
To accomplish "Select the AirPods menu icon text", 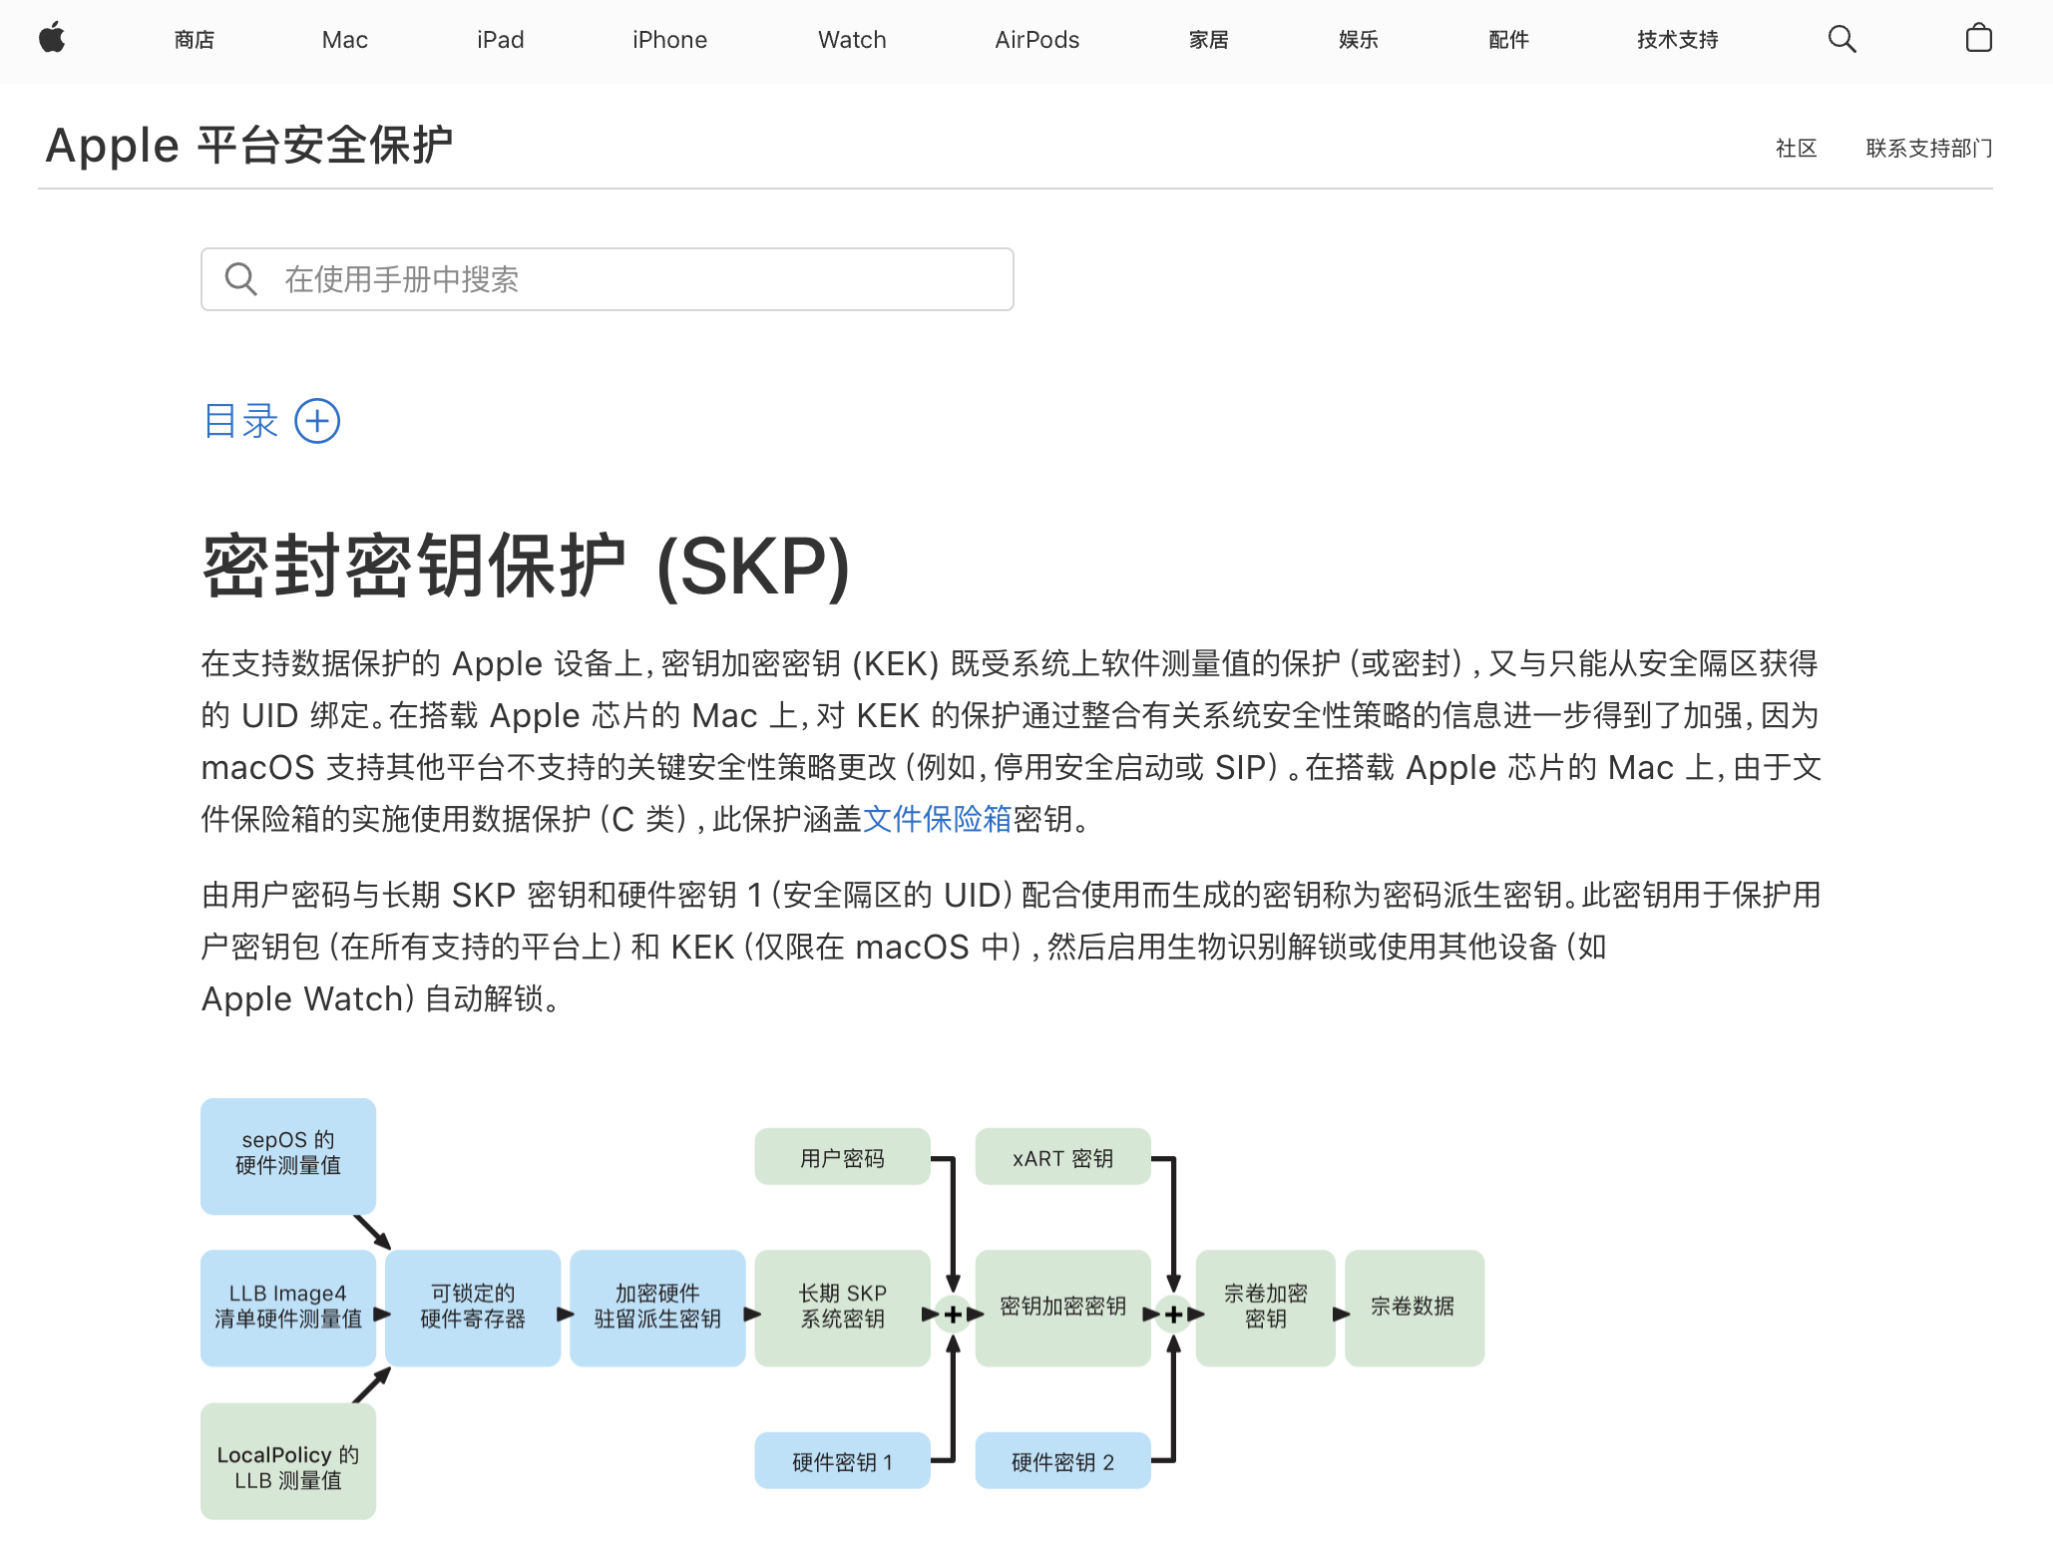I will click(1036, 40).
